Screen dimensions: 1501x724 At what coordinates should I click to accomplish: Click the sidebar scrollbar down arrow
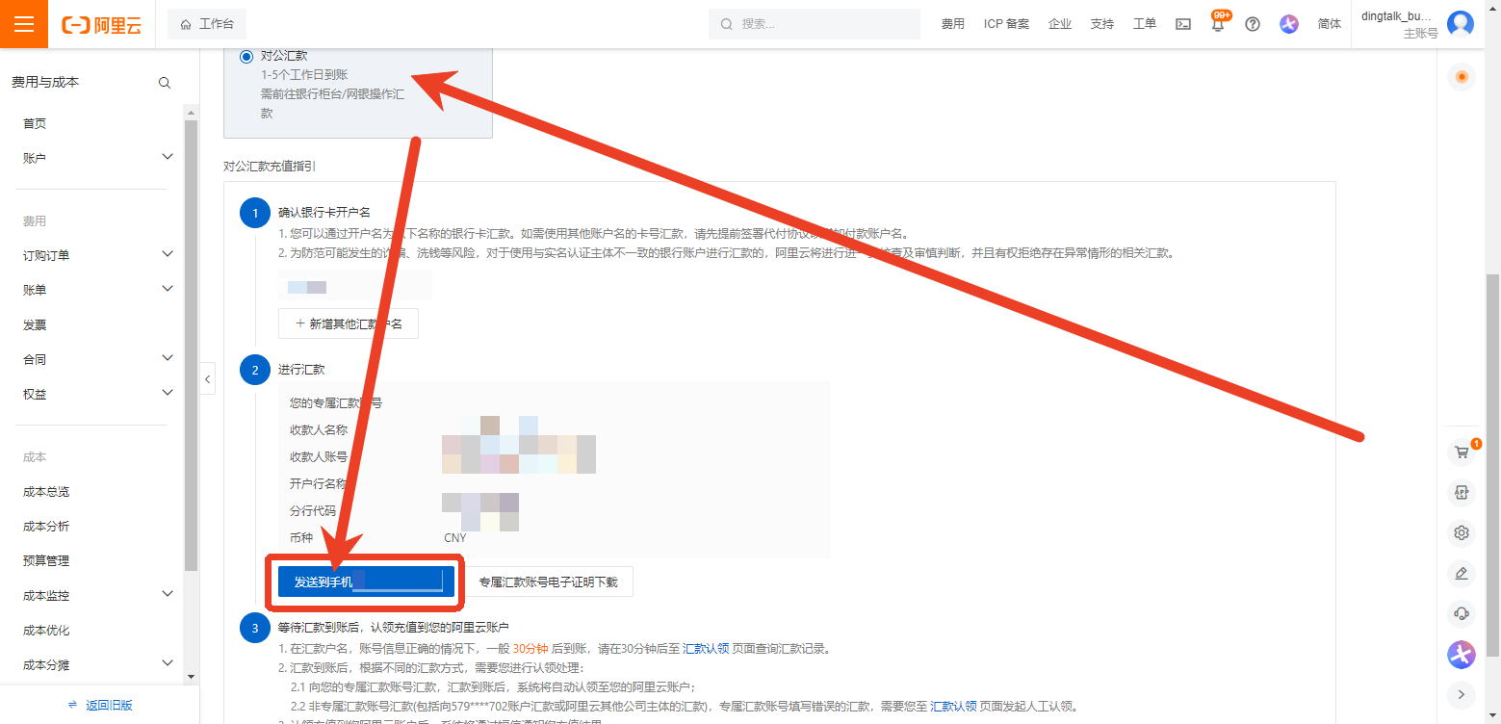click(x=191, y=677)
